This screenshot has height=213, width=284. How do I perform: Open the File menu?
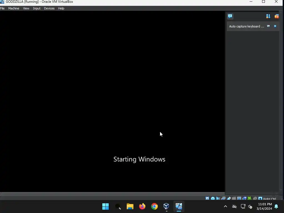(2, 8)
